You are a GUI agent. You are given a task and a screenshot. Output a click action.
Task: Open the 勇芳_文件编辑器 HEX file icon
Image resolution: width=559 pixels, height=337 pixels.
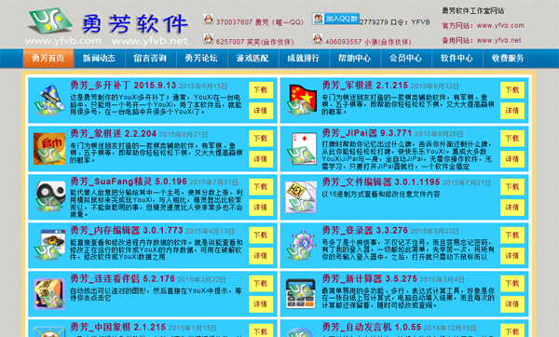point(301,197)
